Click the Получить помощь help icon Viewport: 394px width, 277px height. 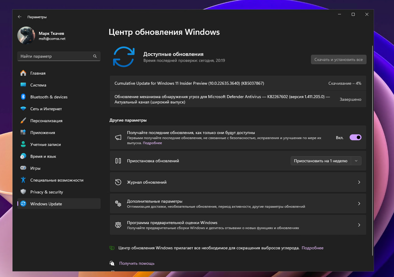coord(112,263)
